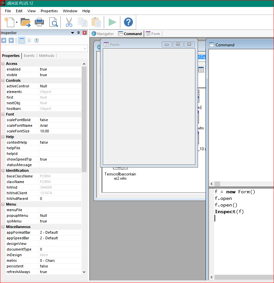Open Print Preview from the toolbar
Image resolution: width=274 pixels, height=283 pixels.
pyautogui.click(x=54, y=22)
